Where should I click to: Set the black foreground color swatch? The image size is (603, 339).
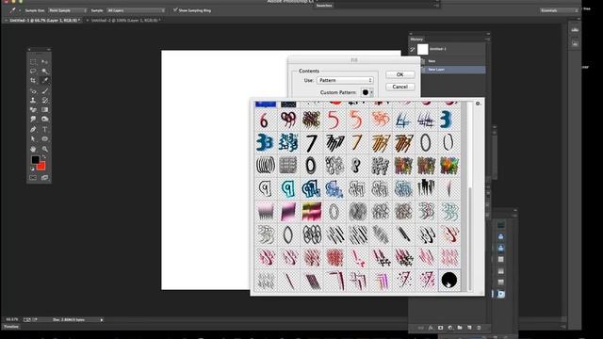(36, 159)
